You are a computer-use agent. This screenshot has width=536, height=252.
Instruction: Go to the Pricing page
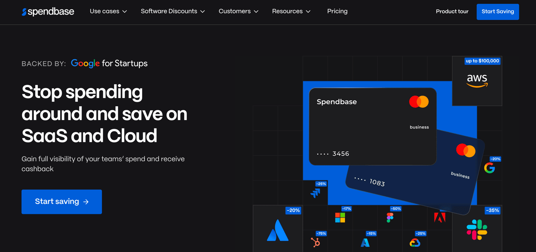(337, 11)
